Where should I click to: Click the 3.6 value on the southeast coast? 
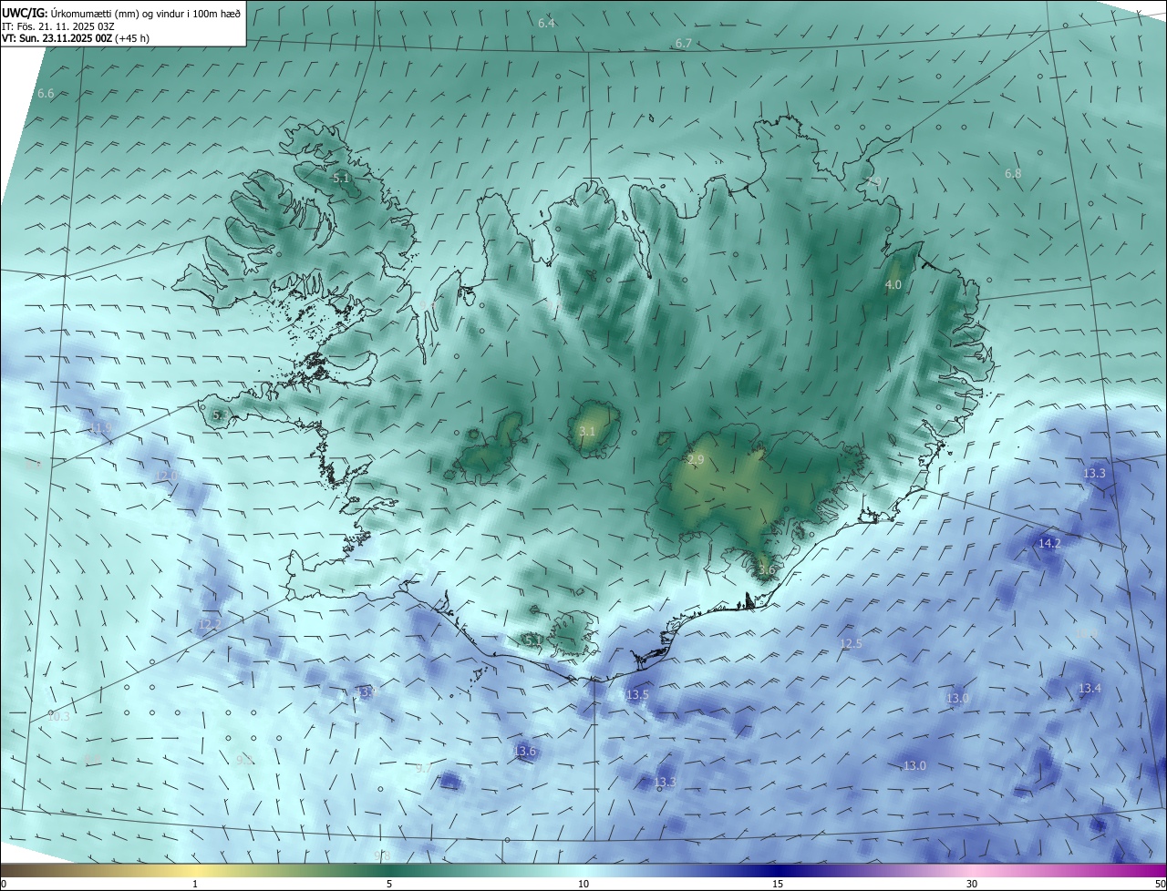766,570
